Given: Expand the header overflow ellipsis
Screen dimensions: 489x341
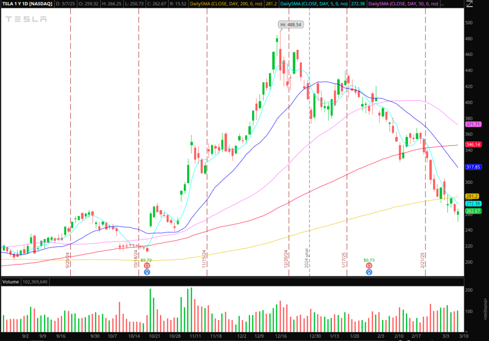Looking at the screenshot, I should [442, 4].
